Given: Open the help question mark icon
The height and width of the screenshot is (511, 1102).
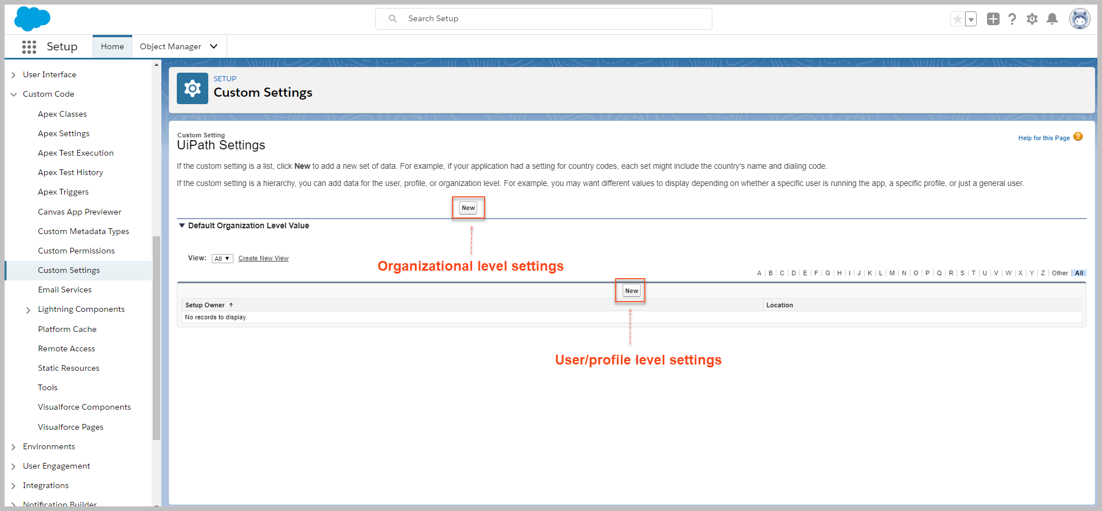Looking at the screenshot, I should click(x=1012, y=19).
